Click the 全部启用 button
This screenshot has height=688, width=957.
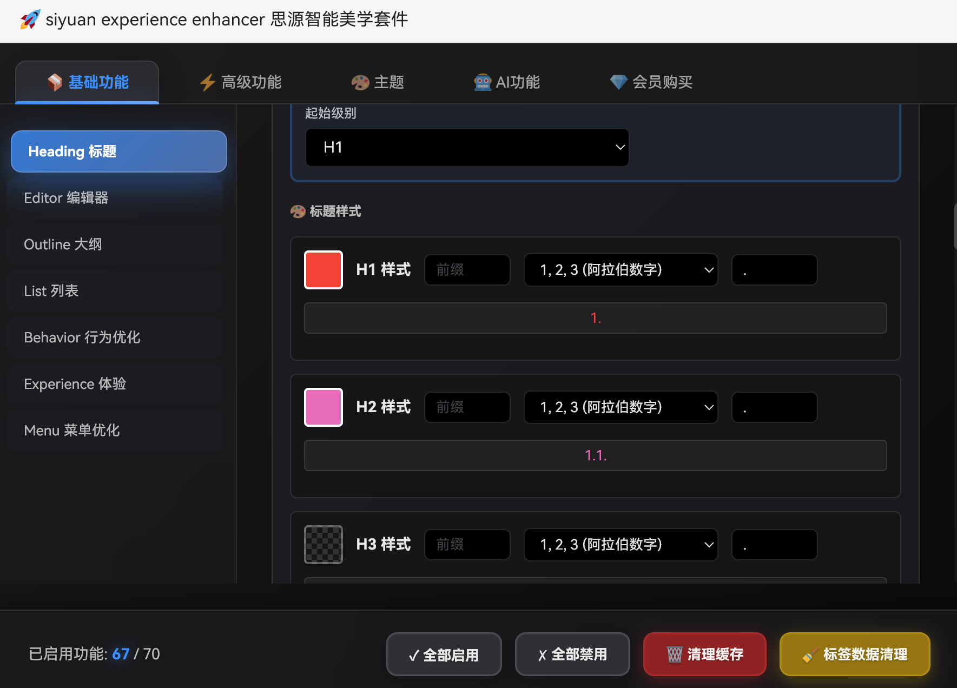(444, 654)
